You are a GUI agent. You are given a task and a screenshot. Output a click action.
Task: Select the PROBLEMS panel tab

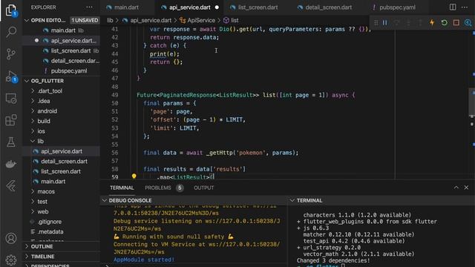(x=158, y=188)
